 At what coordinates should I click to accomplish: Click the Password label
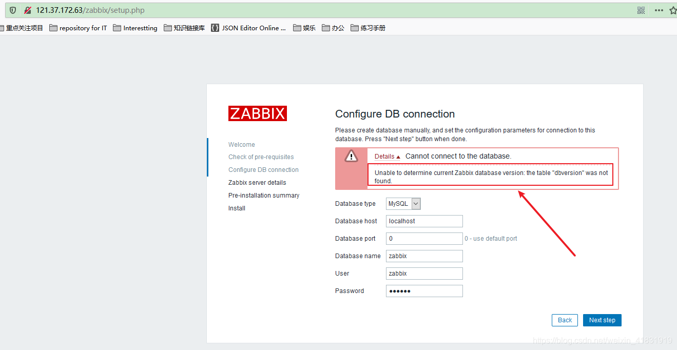[350, 291]
